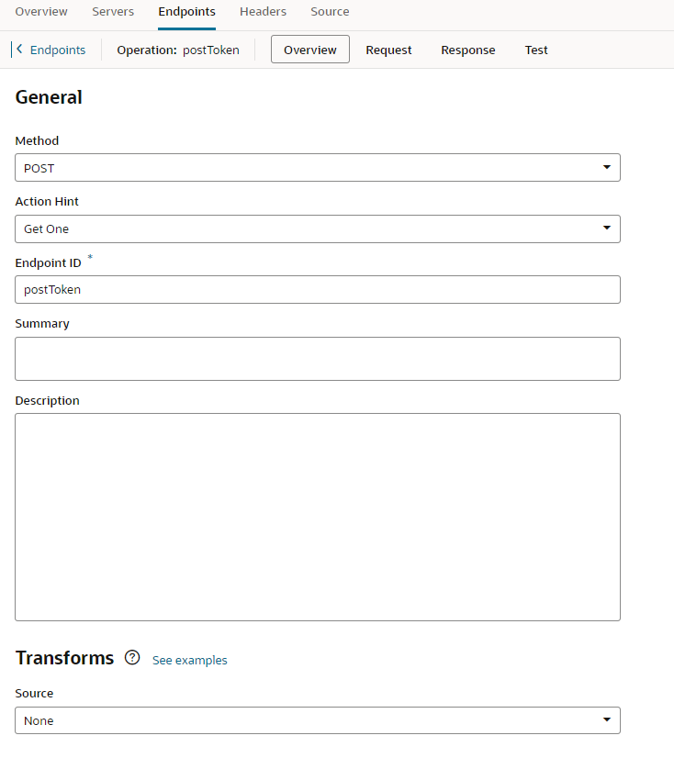The height and width of the screenshot is (758, 674).
Task: Return to Endpoints list via breadcrumb link
Action: click(58, 50)
